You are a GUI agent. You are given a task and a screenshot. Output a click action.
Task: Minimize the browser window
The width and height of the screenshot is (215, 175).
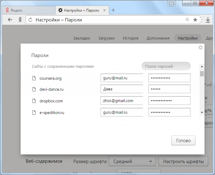click(187, 3)
